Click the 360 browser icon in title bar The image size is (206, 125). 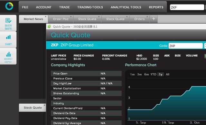[x=49, y=26]
